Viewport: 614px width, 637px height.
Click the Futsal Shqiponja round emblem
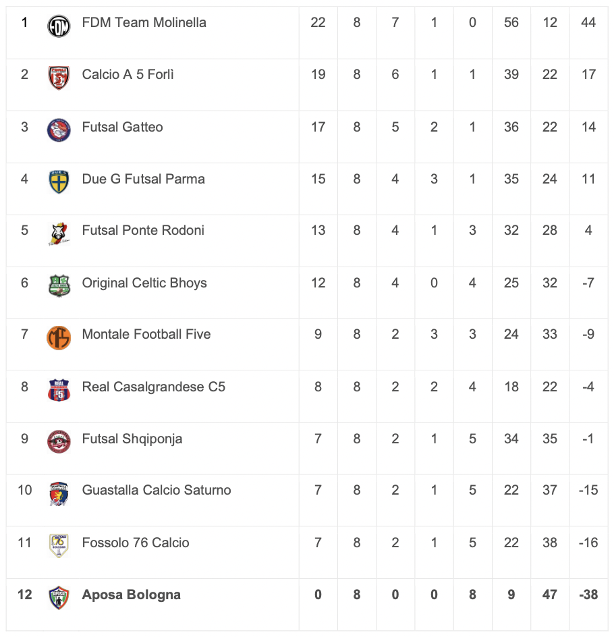click(x=59, y=441)
